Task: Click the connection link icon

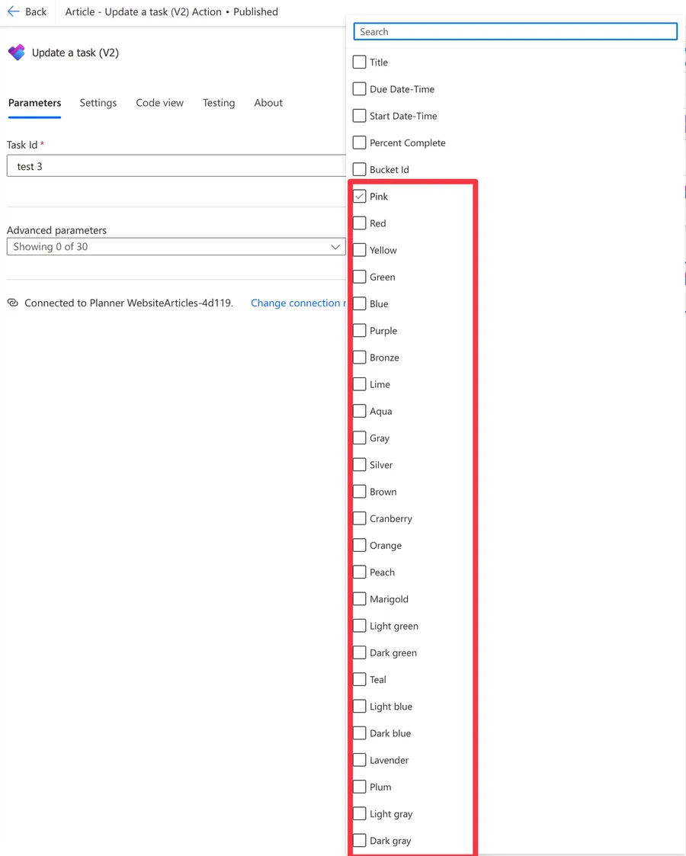Action: (x=13, y=303)
